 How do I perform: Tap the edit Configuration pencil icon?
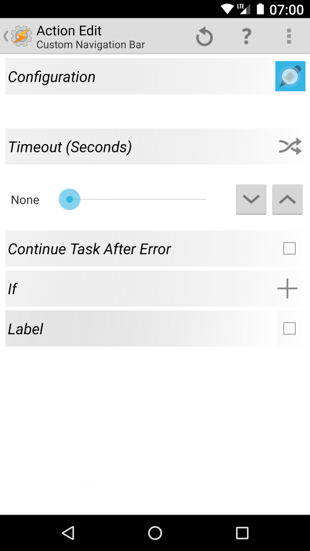[x=290, y=76]
